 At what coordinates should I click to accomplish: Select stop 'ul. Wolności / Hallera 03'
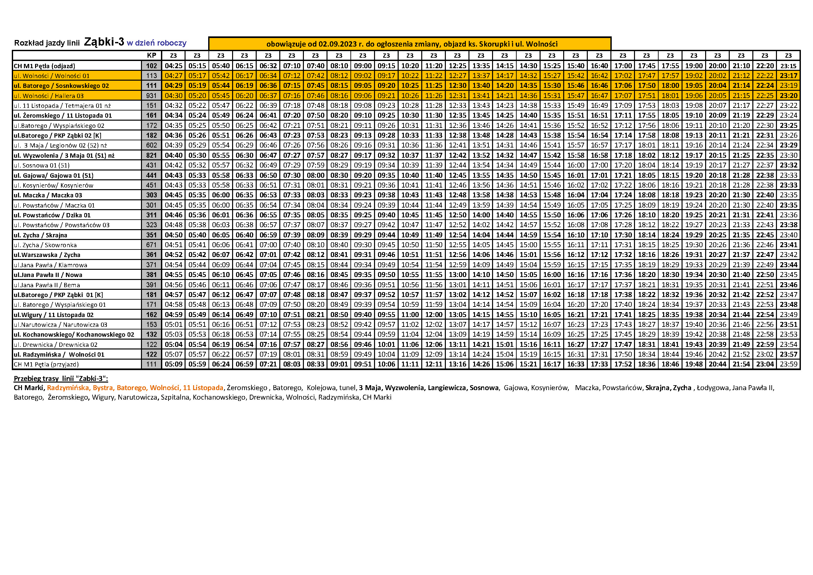click(49, 96)
